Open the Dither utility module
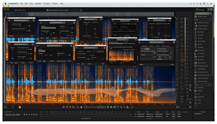Viewport: 217px width, 124px height. coord(198,91)
